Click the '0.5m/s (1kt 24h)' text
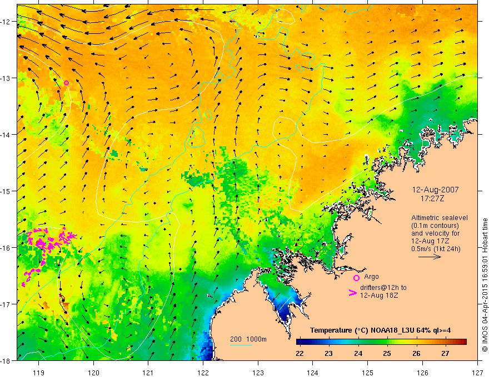The height and width of the screenshot is (377, 489). [436, 249]
